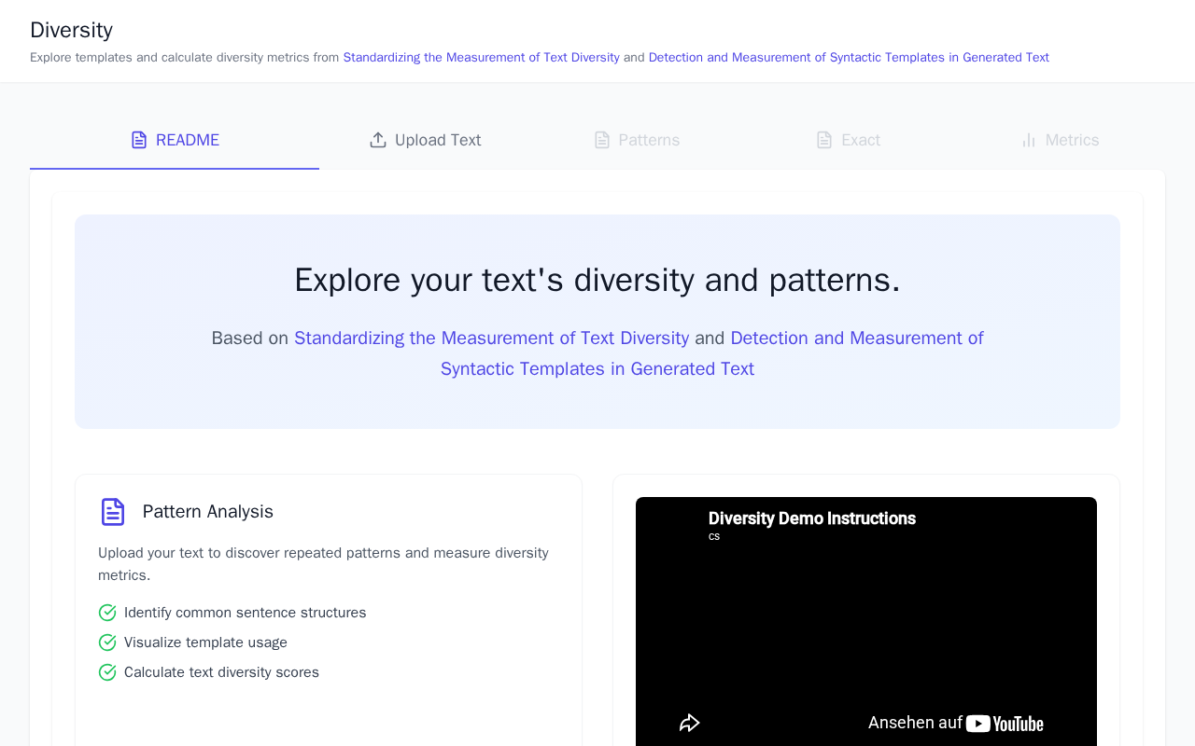
Task: Click the Patterns tab file icon
Action: [x=602, y=140]
